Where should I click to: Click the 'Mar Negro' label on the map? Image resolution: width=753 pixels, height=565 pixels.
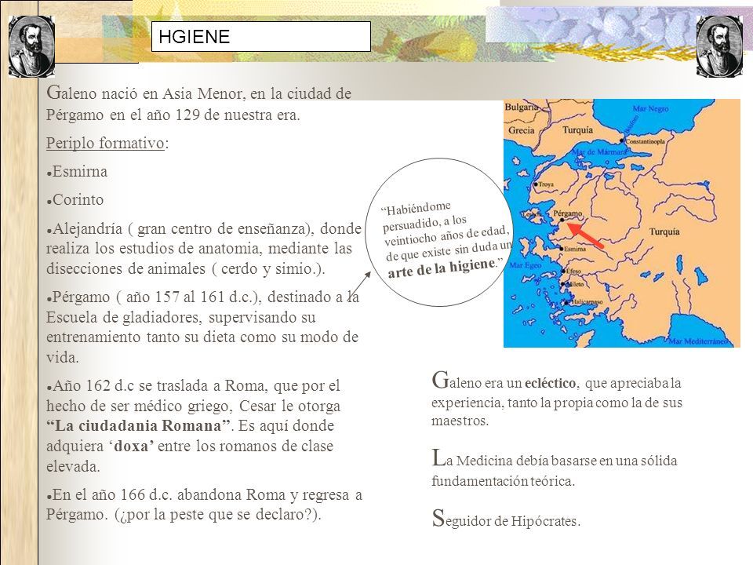[650, 108]
